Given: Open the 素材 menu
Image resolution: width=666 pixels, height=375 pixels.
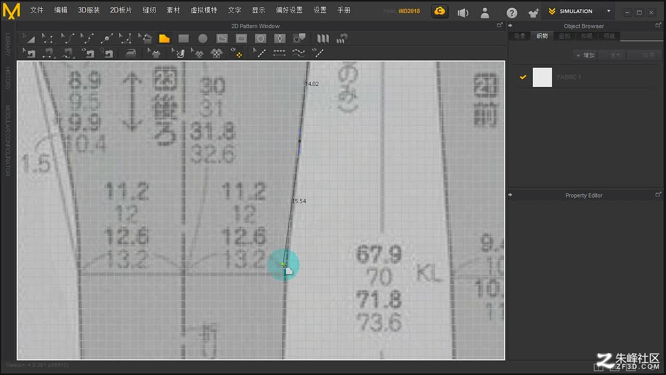Looking at the screenshot, I should pos(173,10).
